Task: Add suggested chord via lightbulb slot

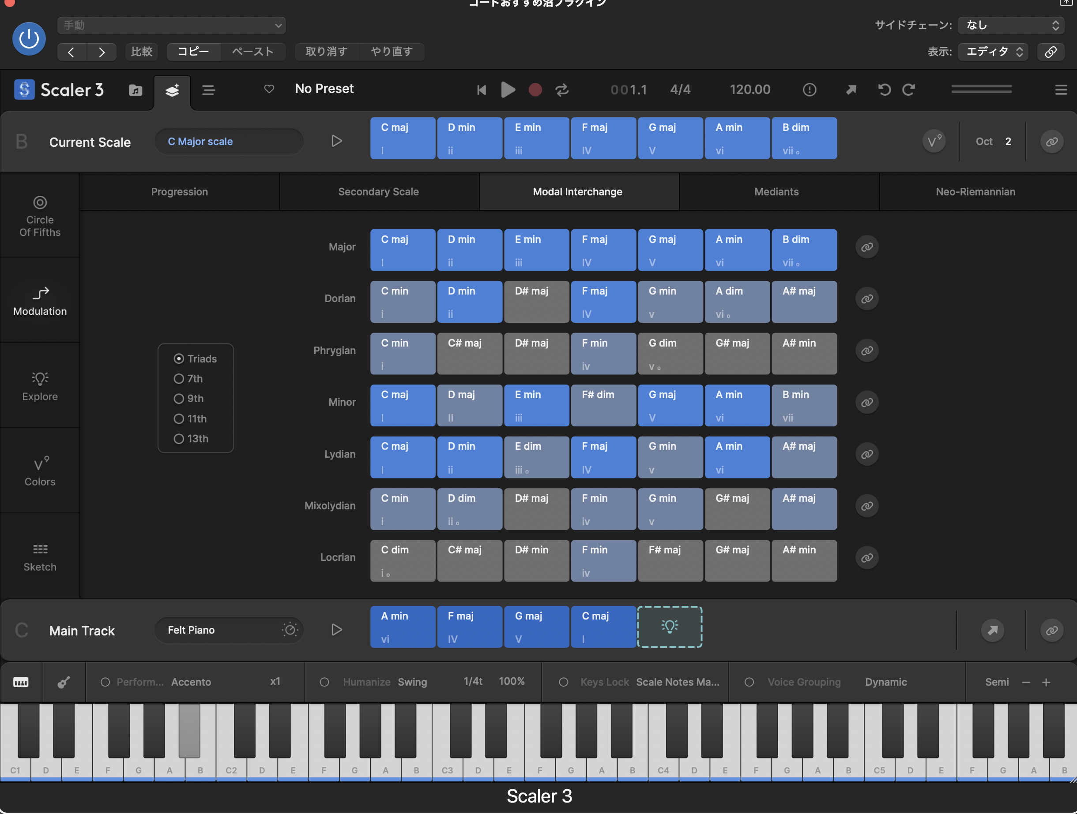Action: point(670,627)
